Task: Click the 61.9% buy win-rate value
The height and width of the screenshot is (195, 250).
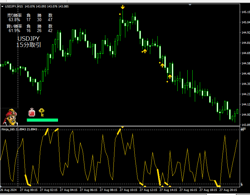Action: (14, 30)
